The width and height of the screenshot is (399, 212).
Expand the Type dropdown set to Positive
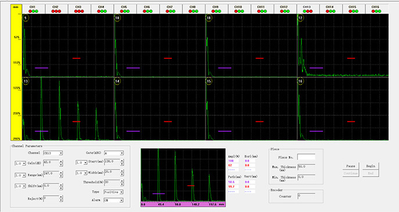pyautogui.click(x=113, y=192)
